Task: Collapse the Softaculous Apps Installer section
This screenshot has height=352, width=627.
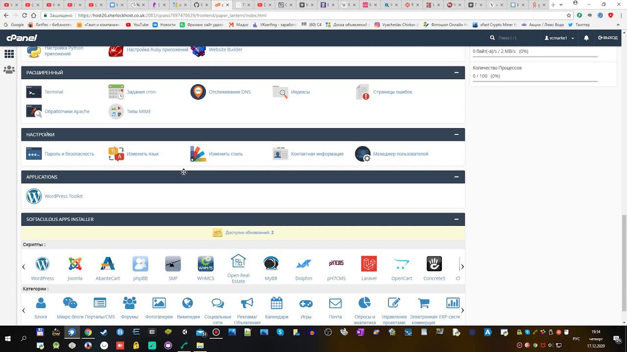Action: (456, 219)
